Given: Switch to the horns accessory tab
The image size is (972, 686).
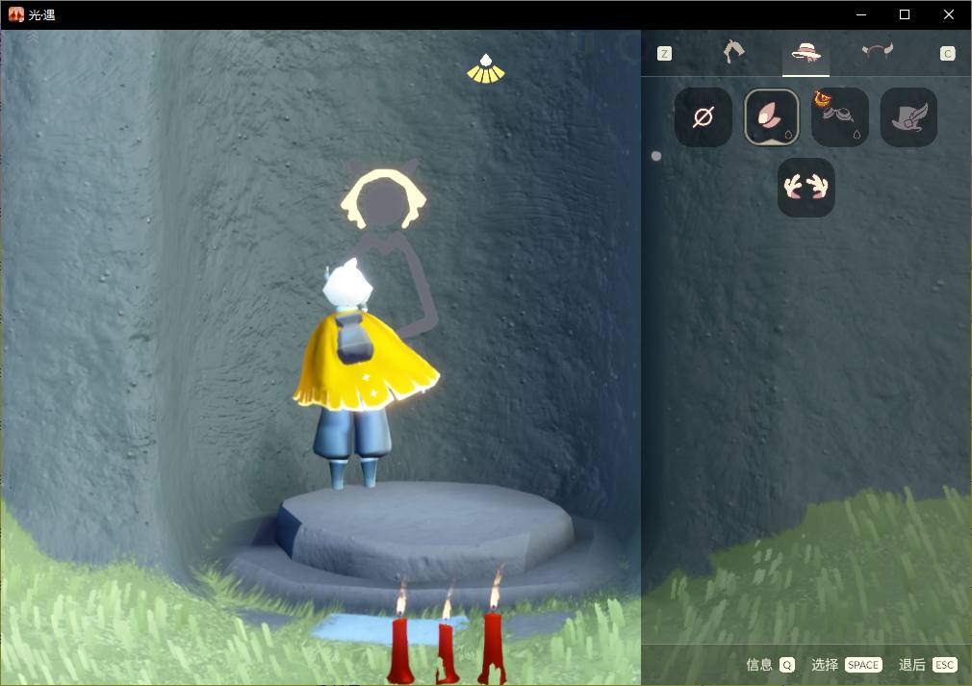Looking at the screenshot, I should [x=877, y=51].
